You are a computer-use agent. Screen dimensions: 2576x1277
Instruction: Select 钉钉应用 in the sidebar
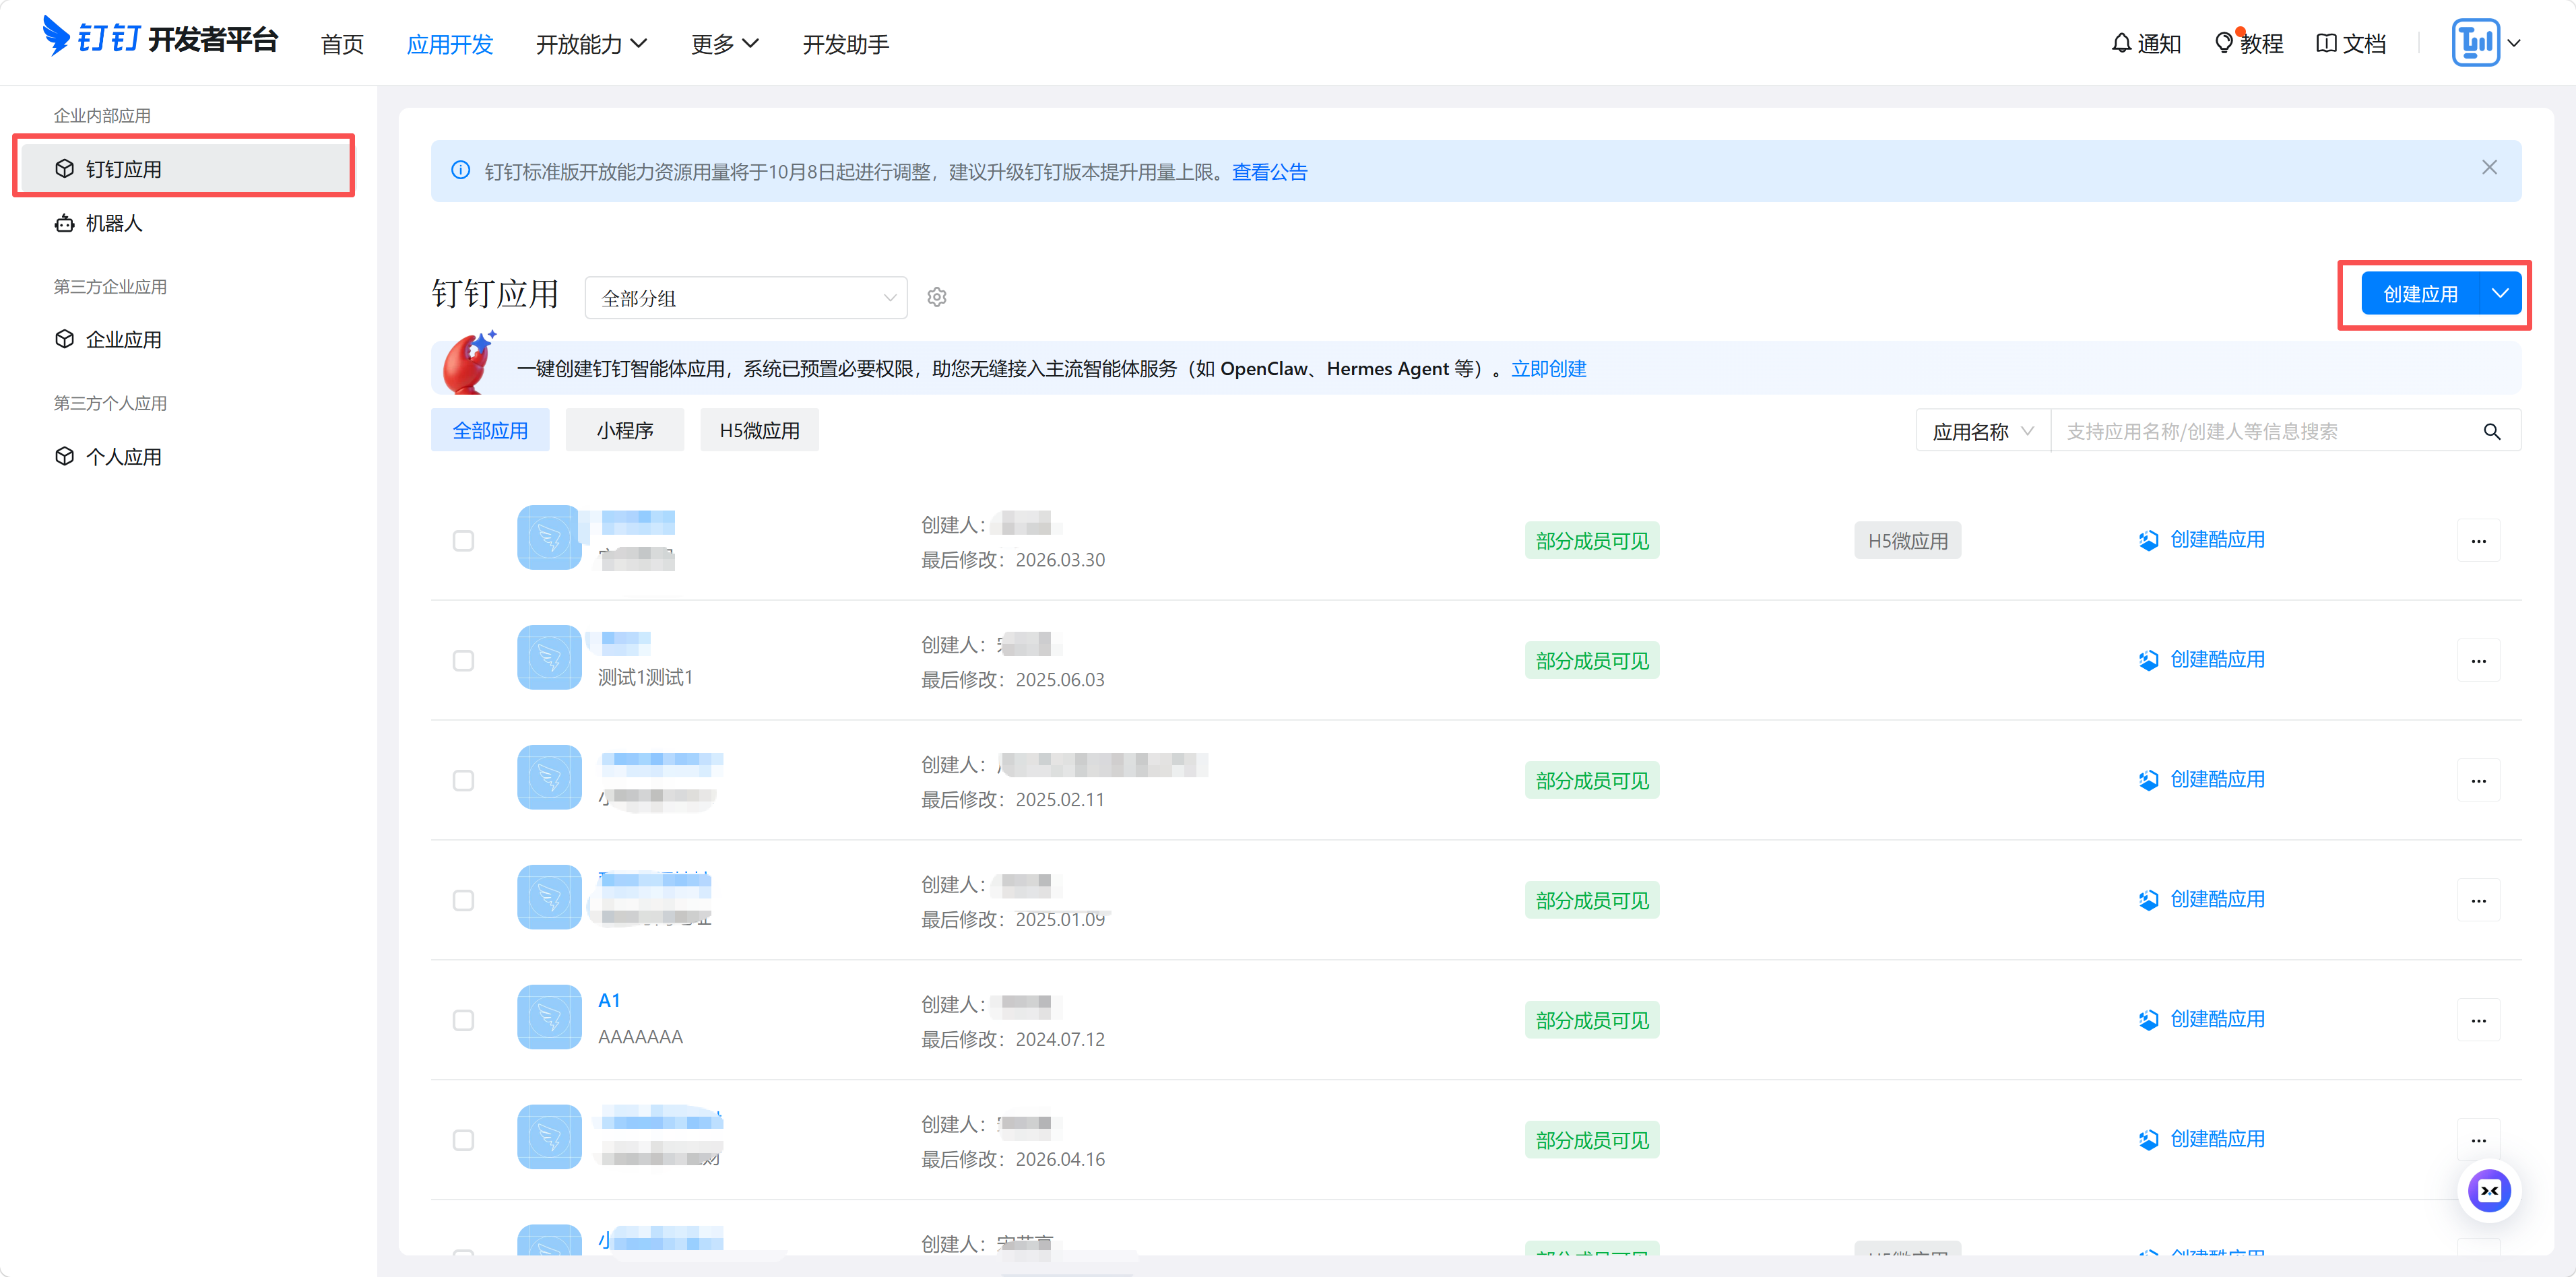(x=186, y=169)
